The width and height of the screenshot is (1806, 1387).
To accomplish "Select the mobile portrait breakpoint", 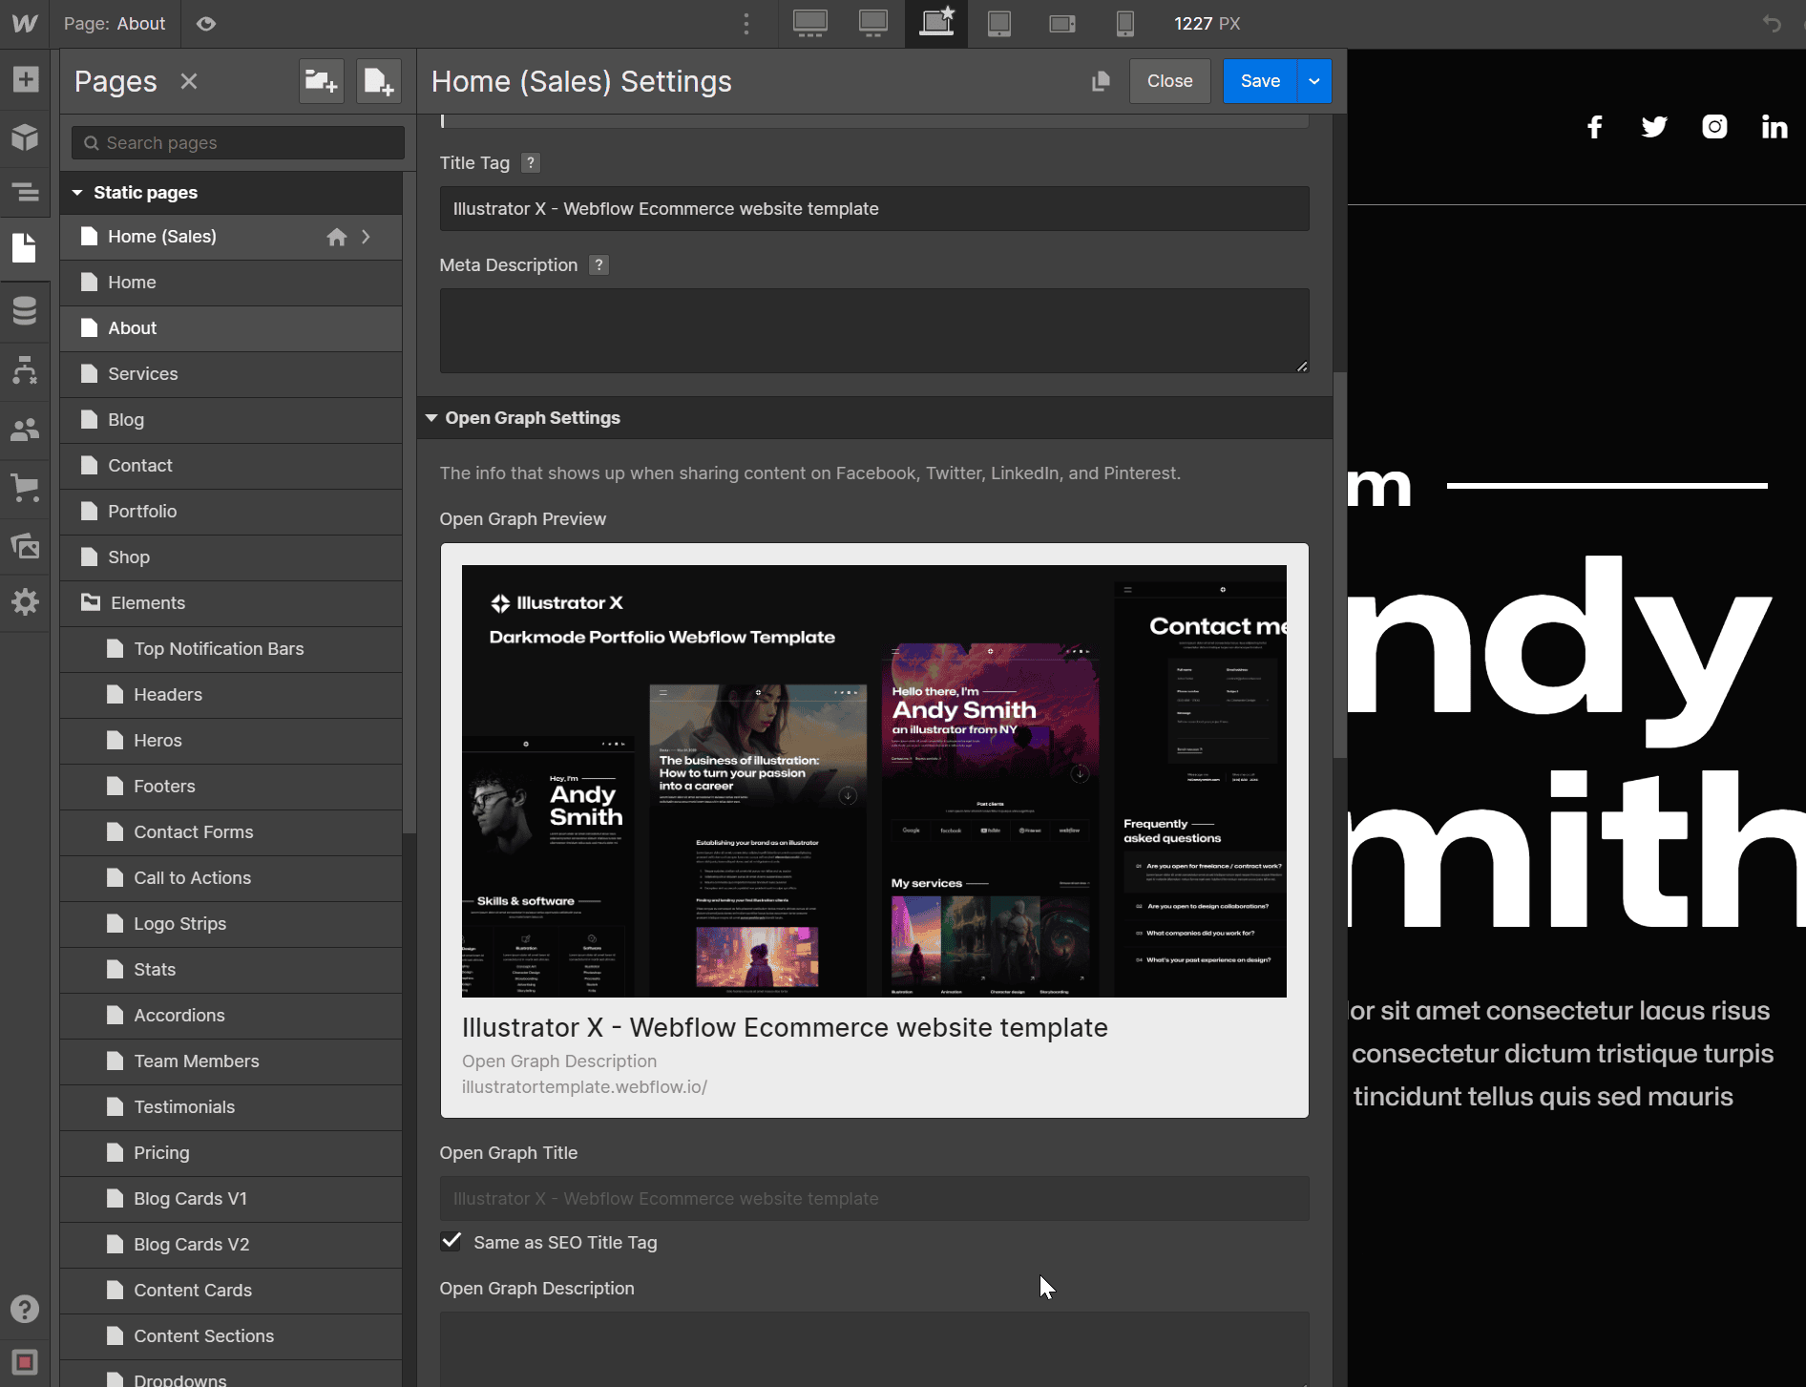I will point(1125,23).
